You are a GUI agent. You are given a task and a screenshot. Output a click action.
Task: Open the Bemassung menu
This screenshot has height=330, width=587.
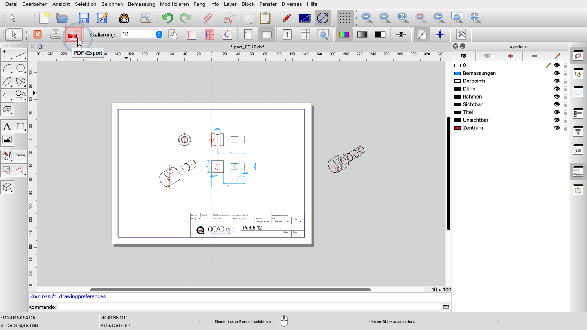pos(141,4)
